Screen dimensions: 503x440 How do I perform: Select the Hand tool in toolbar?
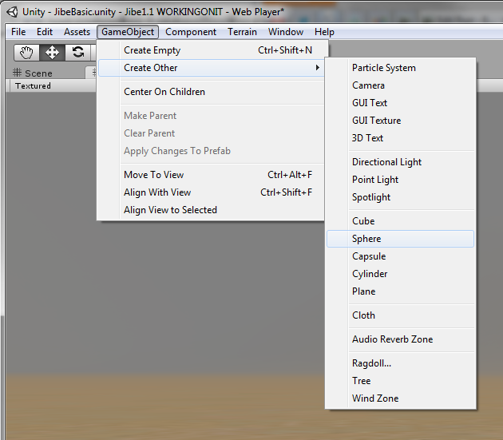[x=27, y=52]
